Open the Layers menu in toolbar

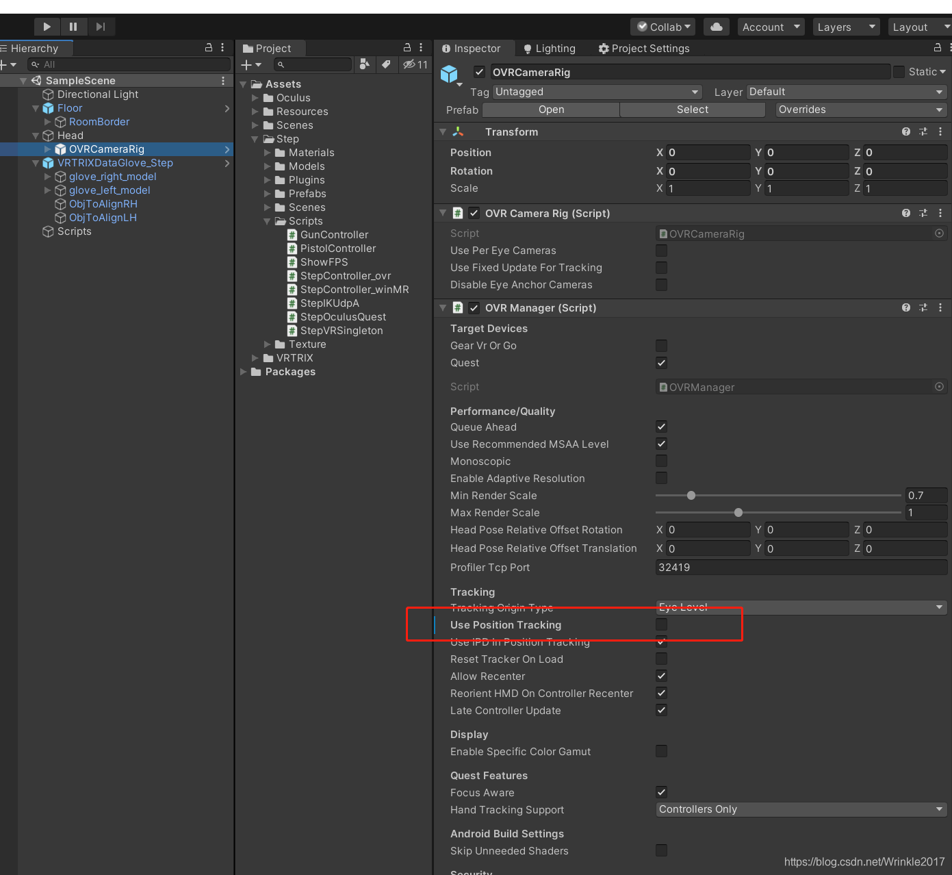pyautogui.click(x=847, y=27)
